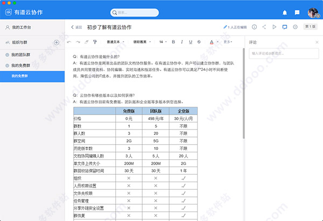Click the document vertical scrollbar
This screenshot has width=323, height=221.
click(244, 94)
